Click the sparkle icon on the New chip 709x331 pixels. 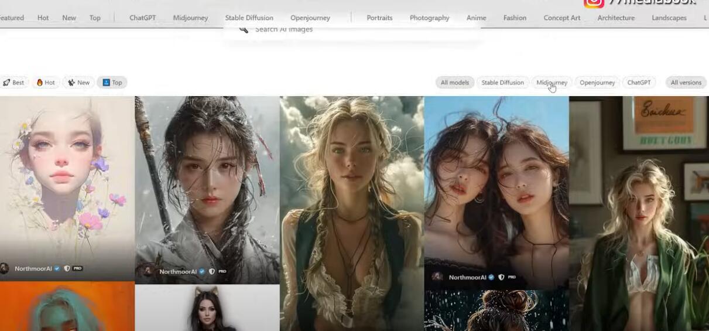[x=71, y=83]
